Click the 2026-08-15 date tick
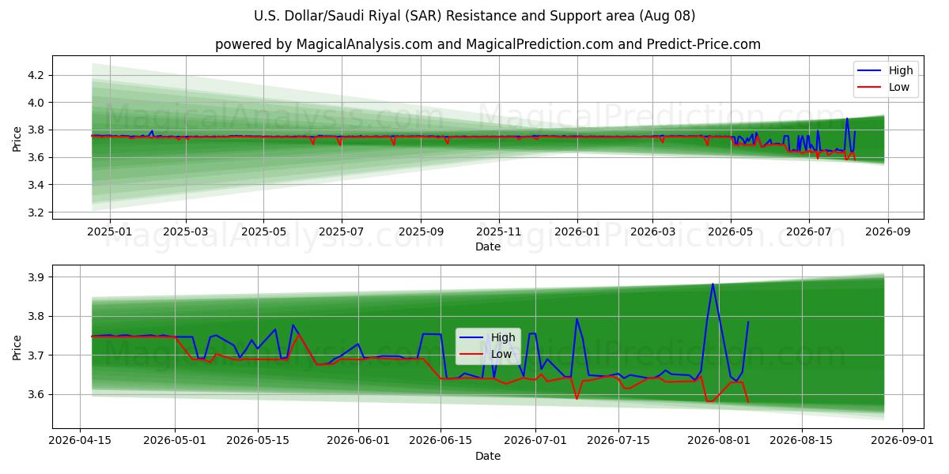 [x=802, y=442]
